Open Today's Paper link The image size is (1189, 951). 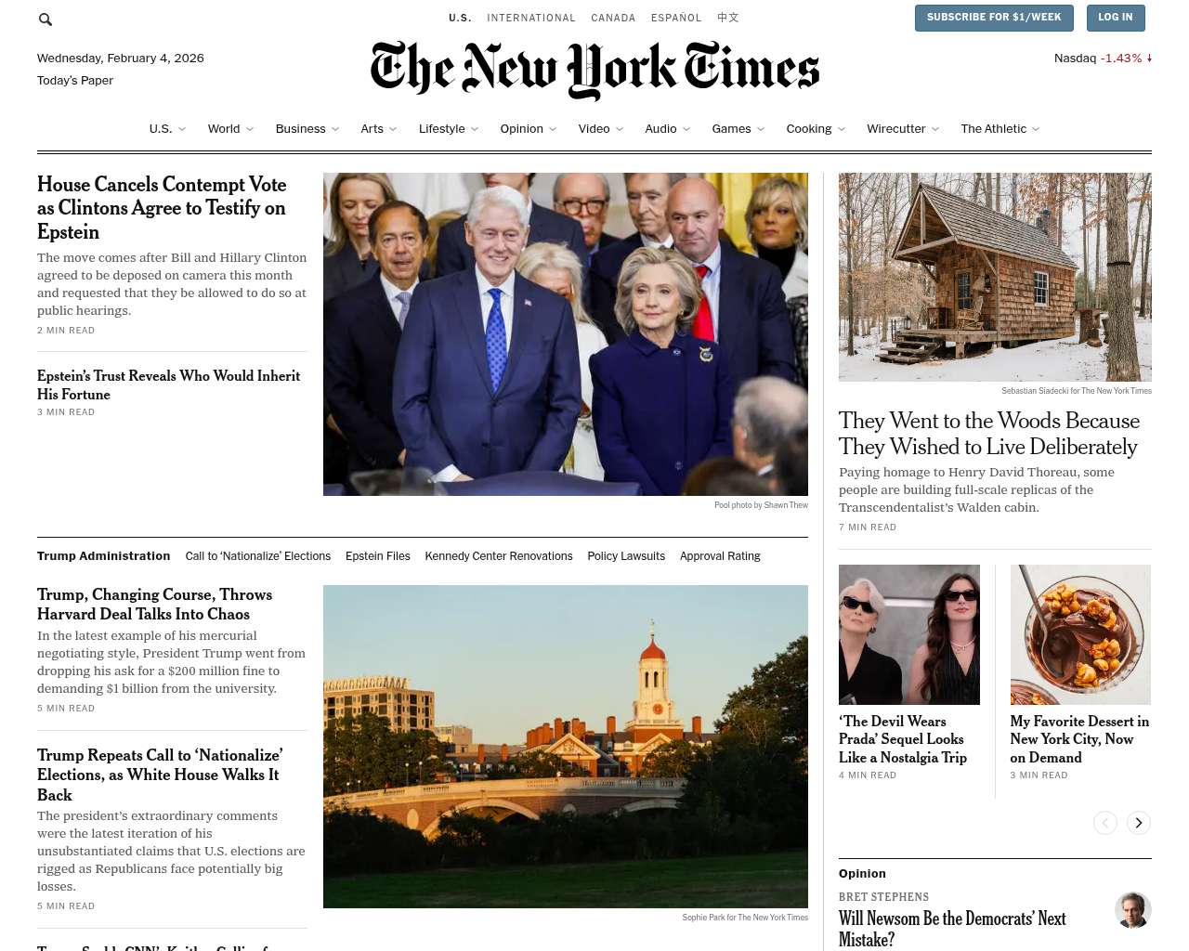tap(75, 81)
